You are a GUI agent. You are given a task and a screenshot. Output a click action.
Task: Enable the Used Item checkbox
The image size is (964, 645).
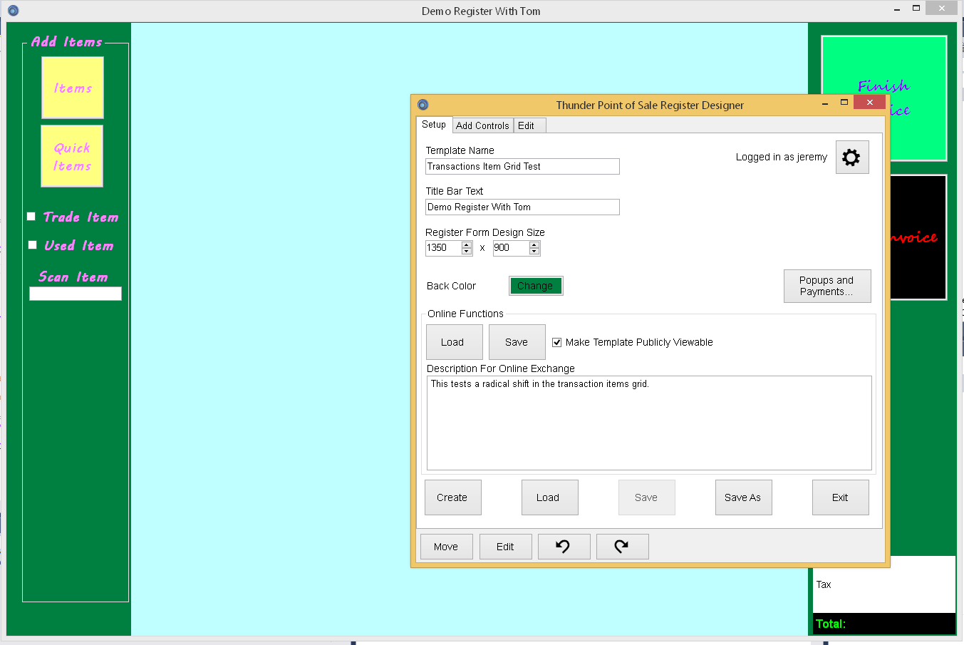coord(31,244)
